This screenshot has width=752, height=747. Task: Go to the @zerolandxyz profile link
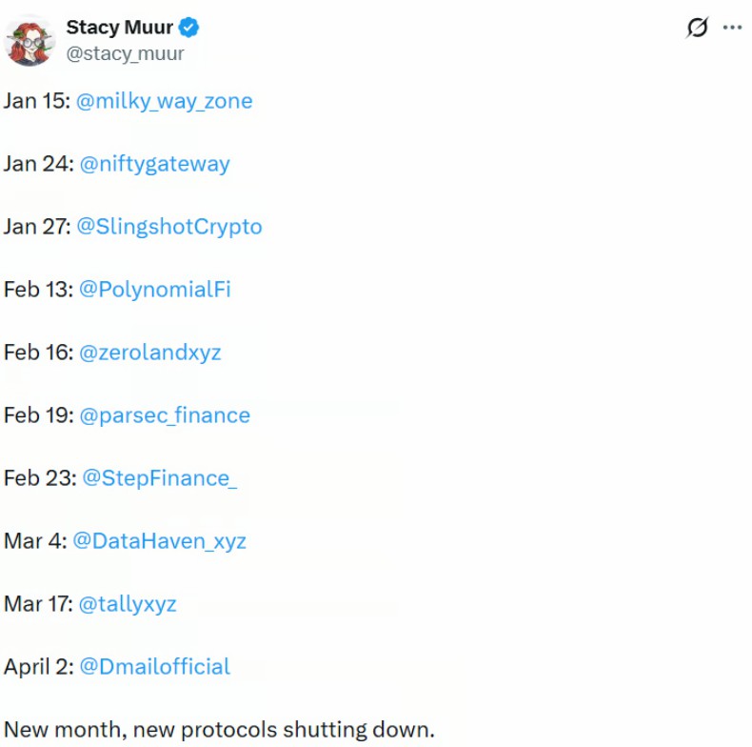tap(149, 353)
